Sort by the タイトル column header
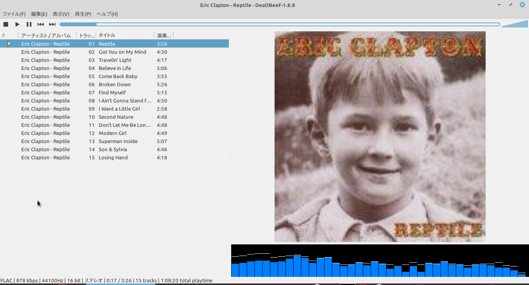Image resolution: width=529 pixels, height=285 pixels. pyautogui.click(x=124, y=35)
